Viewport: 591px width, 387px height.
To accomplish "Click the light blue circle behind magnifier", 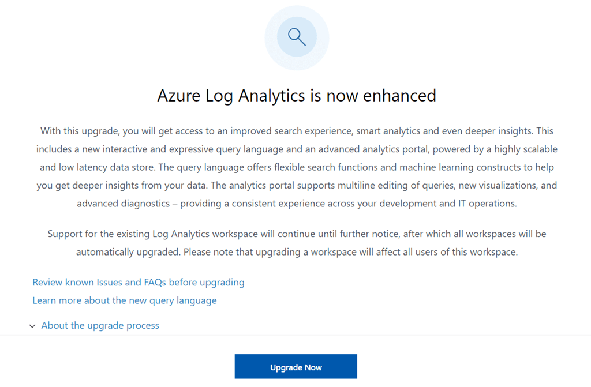I will coord(297,37).
